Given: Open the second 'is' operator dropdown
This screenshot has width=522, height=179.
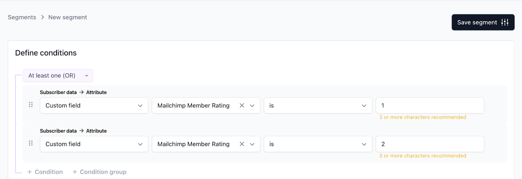Looking at the screenshot, I should [318, 144].
